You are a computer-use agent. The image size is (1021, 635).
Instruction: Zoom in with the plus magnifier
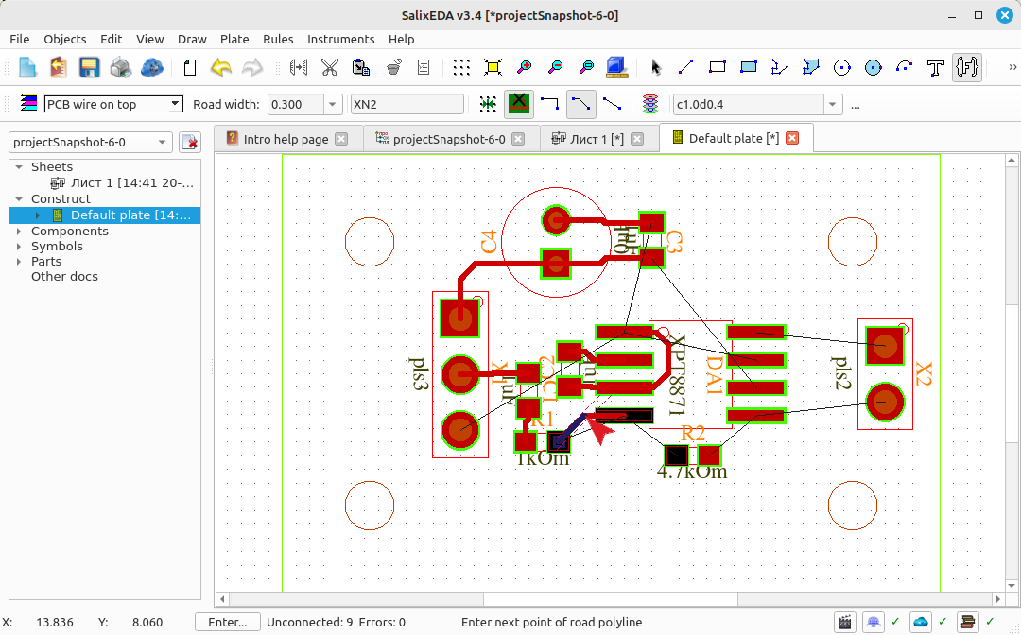[524, 67]
